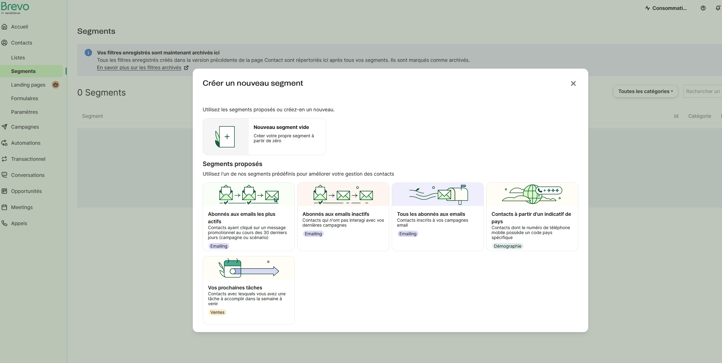Image resolution: width=722 pixels, height=363 pixels.
Task: Click the Emailing tag on actifs card
Action: (219, 246)
